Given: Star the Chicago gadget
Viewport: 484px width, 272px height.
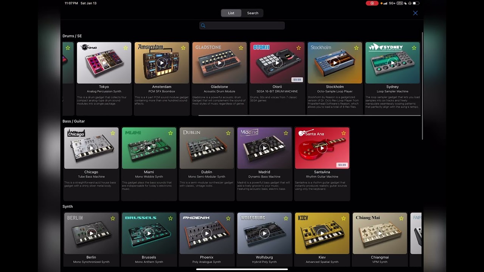Looking at the screenshot, I should click(113, 133).
